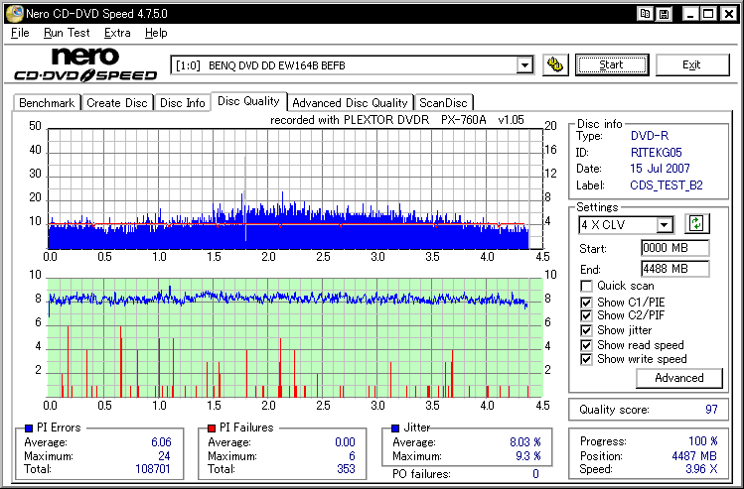Enable the Quick scan checkbox
This screenshot has height=489, width=744.
tap(586, 287)
